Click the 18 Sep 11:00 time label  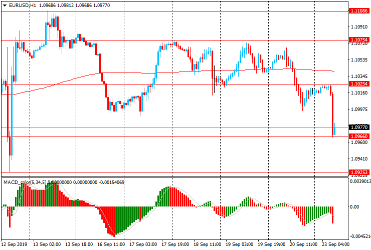pos(207,244)
